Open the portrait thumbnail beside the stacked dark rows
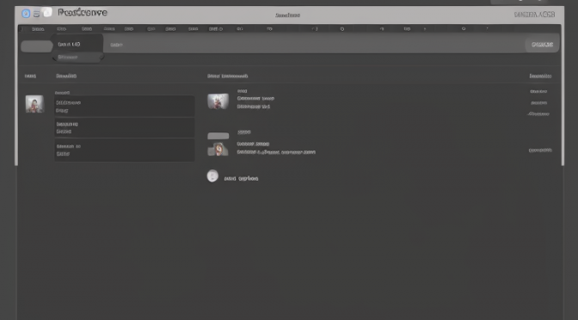Image resolution: width=578 pixels, height=320 pixels. 34,103
